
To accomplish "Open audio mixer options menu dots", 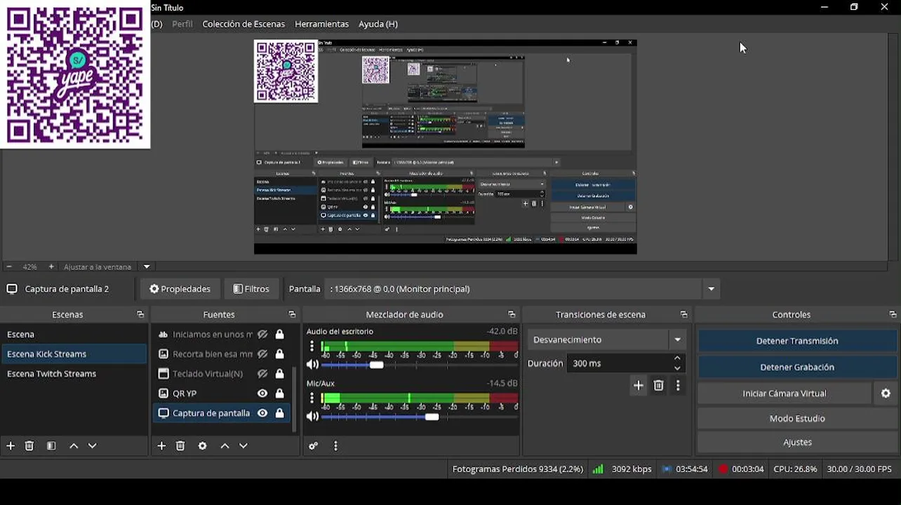I will point(335,446).
